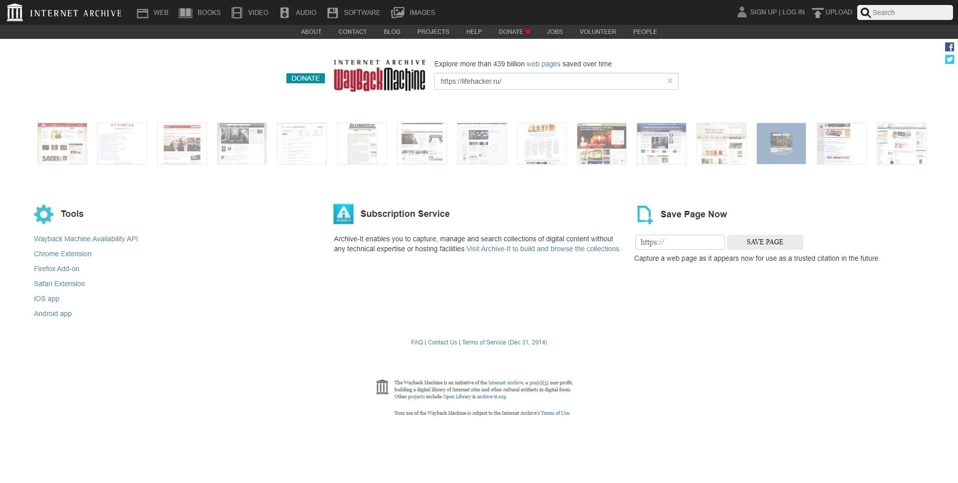Open the People menu item
Screen dimensions: 958x483
pos(645,32)
